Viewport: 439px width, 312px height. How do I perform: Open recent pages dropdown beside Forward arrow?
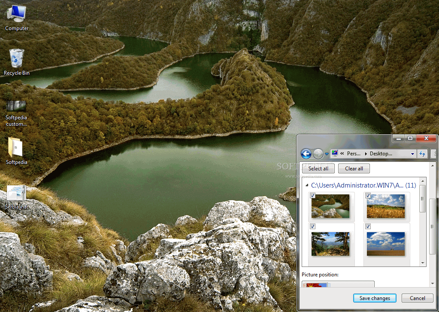coord(327,154)
